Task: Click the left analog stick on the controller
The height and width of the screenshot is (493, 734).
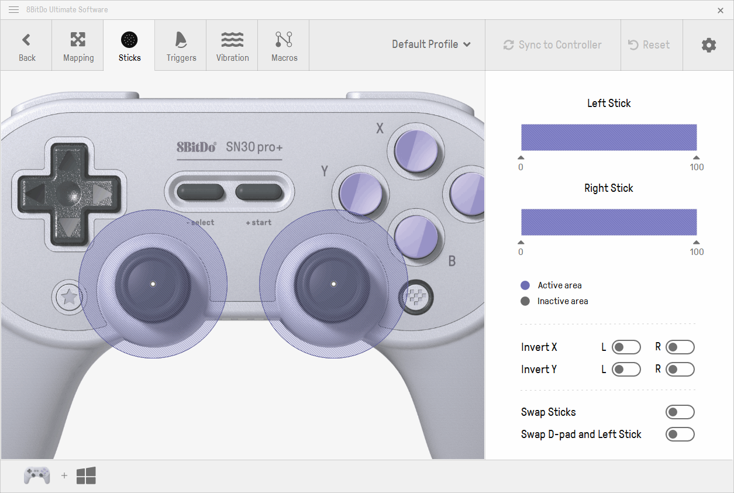Action: [153, 284]
